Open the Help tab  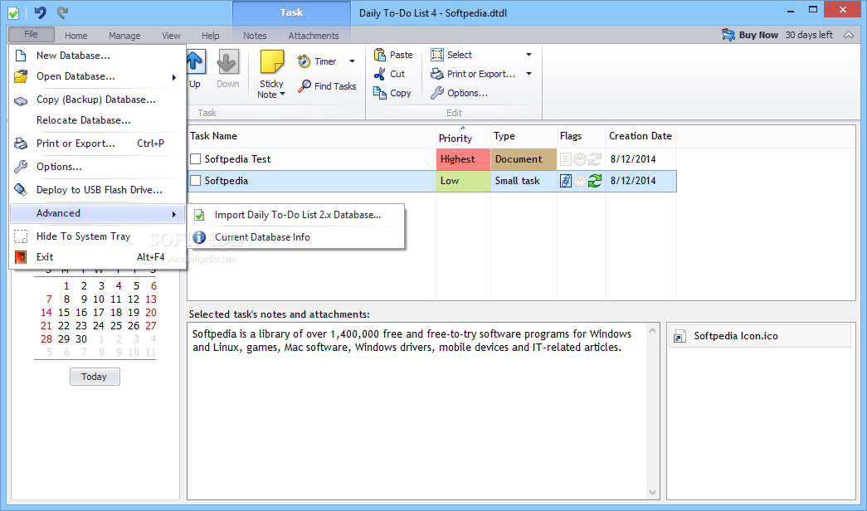tap(210, 36)
